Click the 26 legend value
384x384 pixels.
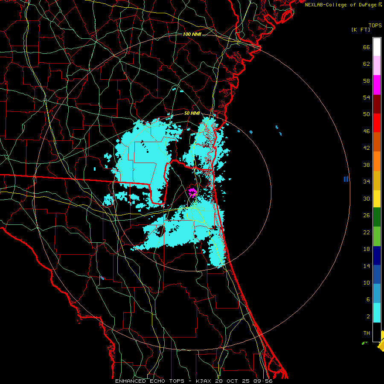pos(367,215)
